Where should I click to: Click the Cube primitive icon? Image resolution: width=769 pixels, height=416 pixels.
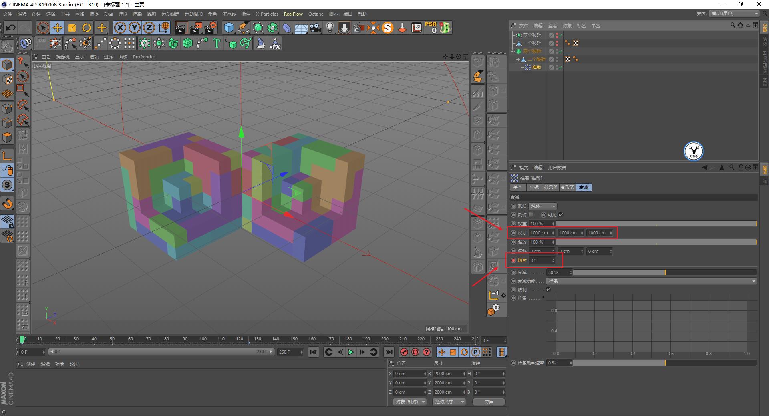229,28
